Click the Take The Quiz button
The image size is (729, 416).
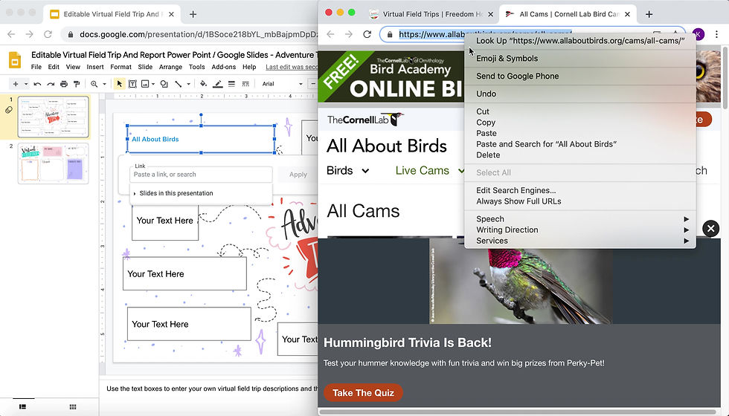pyautogui.click(x=363, y=393)
